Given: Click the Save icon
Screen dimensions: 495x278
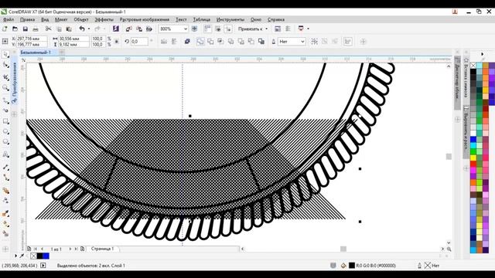Looking at the screenshot, I should point(26,29).
